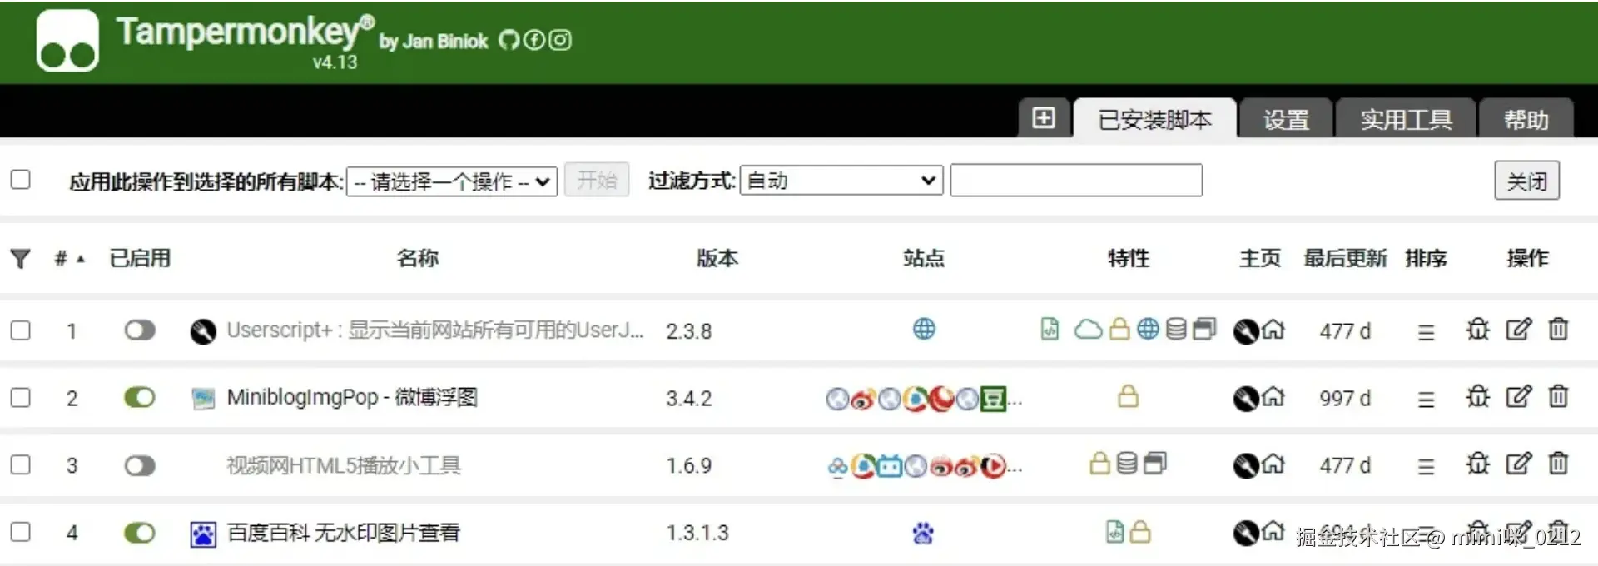Sort by 已启用 column header
This screenshot has width=1598, height=566.
tap(140, 258)
